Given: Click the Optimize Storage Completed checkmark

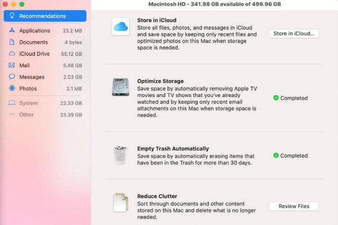Looking at the screenshot, I should [x=275, y=98].
